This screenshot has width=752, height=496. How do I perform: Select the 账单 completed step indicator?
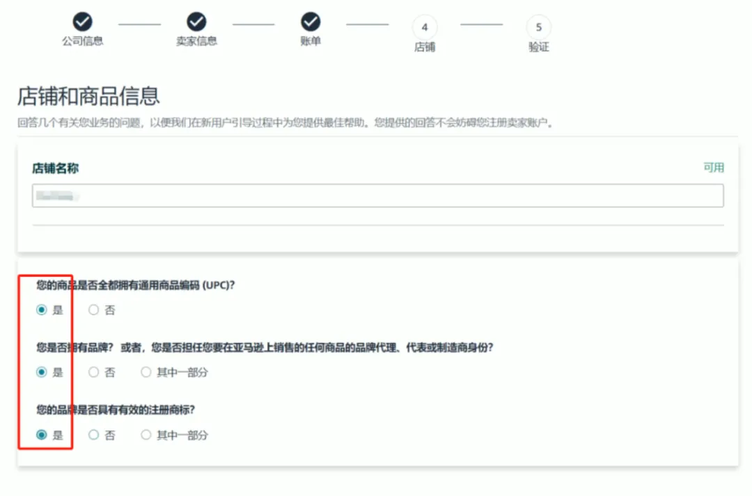(311, 19)
